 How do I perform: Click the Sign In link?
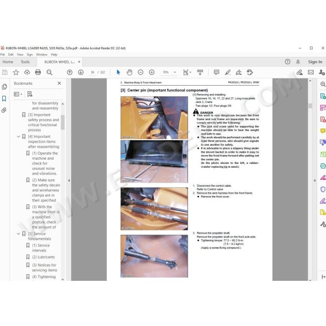click(x=315, y=62)
